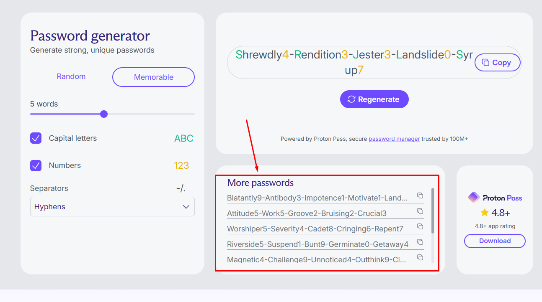Switch to the Random tab

point(71,76)
